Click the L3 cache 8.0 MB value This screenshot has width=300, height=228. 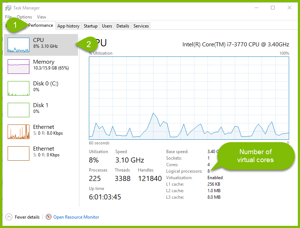pos(214,197)
